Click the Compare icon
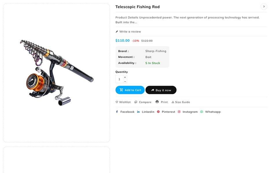Viewport: 269px width, 173px height. coord(136,102)
